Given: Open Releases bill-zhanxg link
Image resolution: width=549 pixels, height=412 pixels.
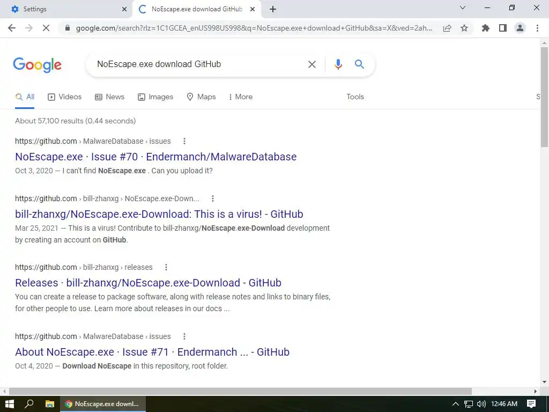Looking at the screenshot, I should 148,283.
